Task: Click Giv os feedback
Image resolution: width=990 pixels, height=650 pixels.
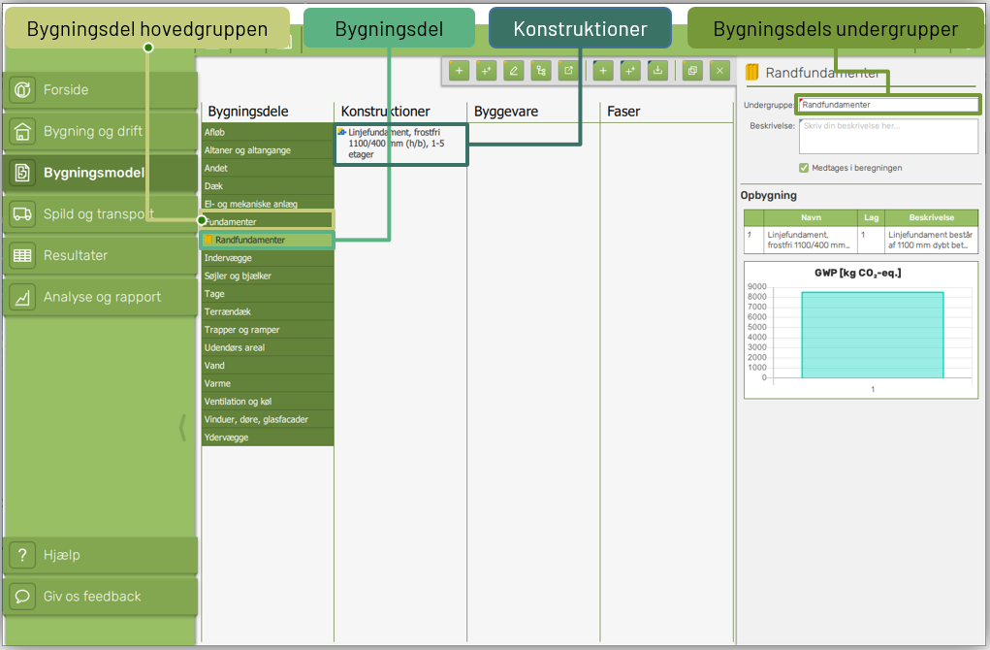Action: 101,597
